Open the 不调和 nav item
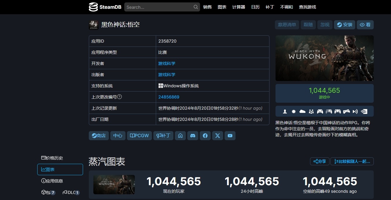The width and height of the screenshot is (391, 200). pos(286,7)
